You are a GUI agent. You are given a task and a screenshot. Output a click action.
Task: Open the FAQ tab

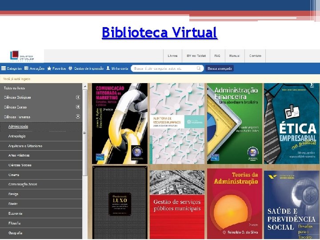217,56
